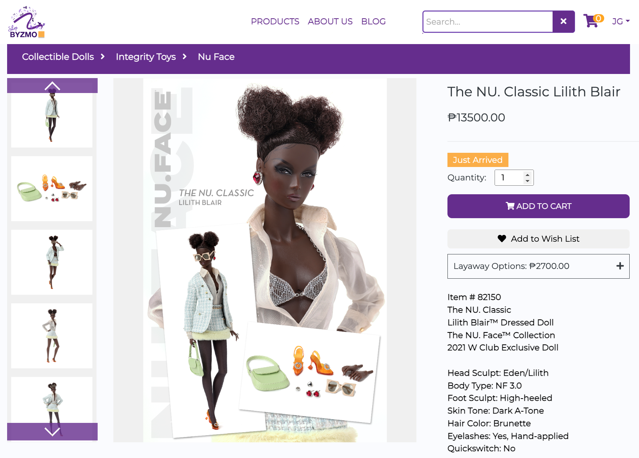Screen dimensions: 639x458
Task: Click the ADD TO CART button
Action: click(538, 206)
